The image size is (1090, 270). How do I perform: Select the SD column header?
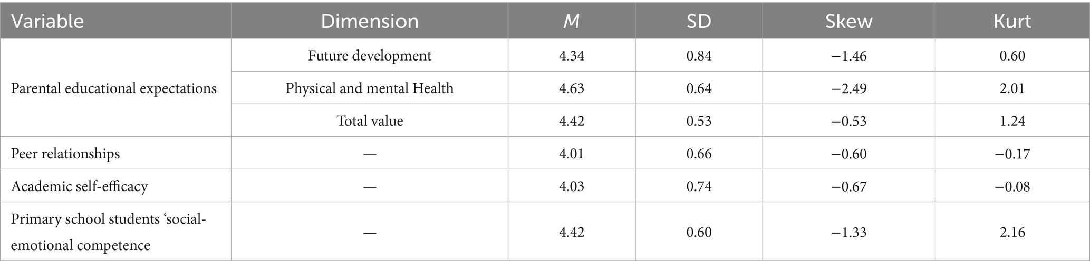point(699,21)
